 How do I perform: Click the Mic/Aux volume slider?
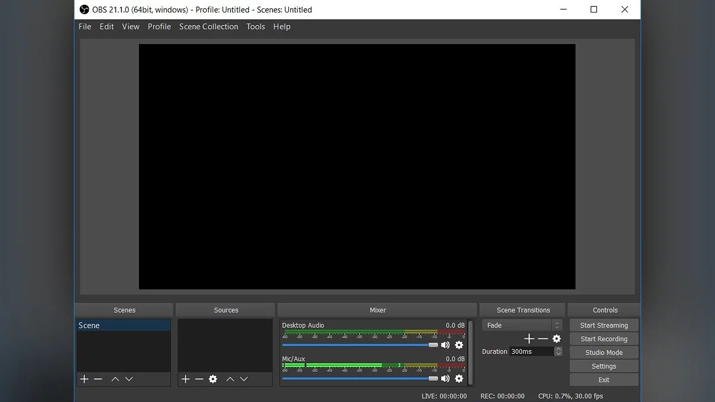tap(357, 378)
